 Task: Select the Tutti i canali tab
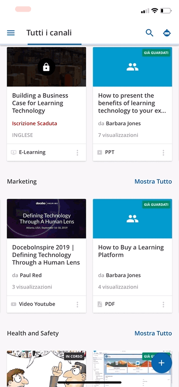(49, 32)
